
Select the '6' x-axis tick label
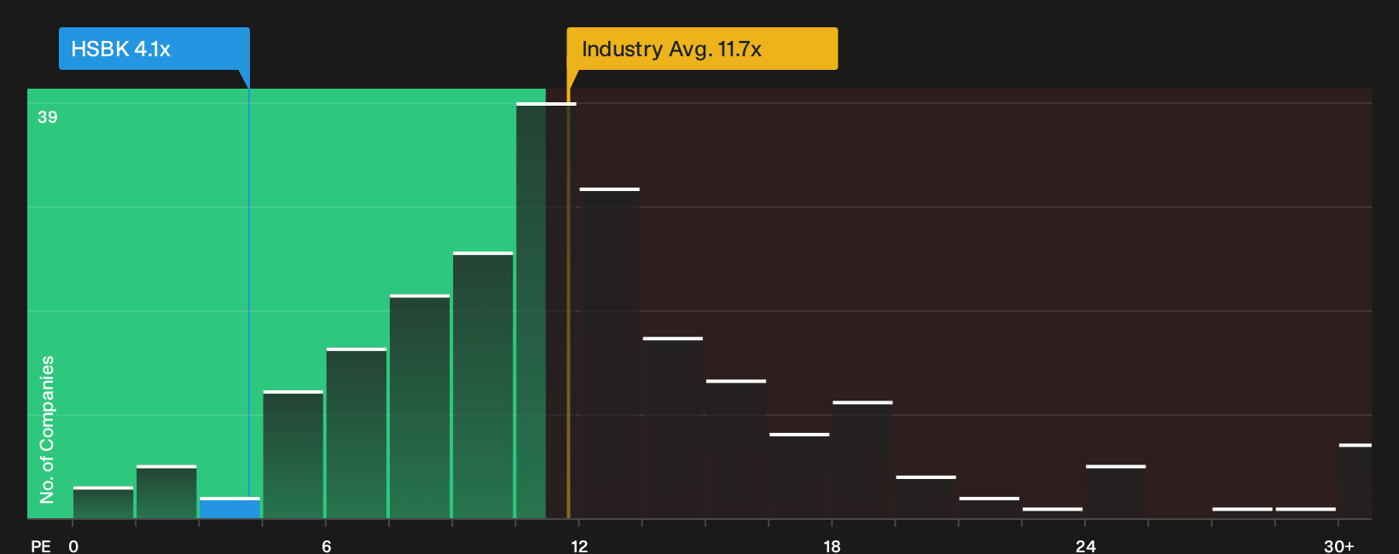(327, 546)
